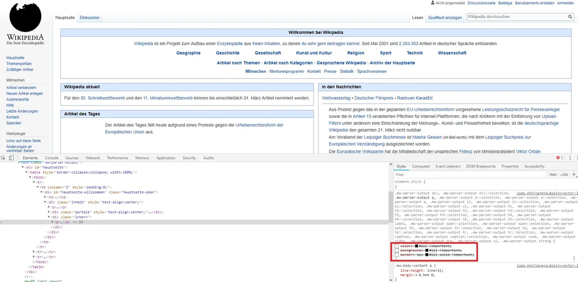Expand the div class="portale" node
Screen dimensions: 578x282
(x=49, y=212)
